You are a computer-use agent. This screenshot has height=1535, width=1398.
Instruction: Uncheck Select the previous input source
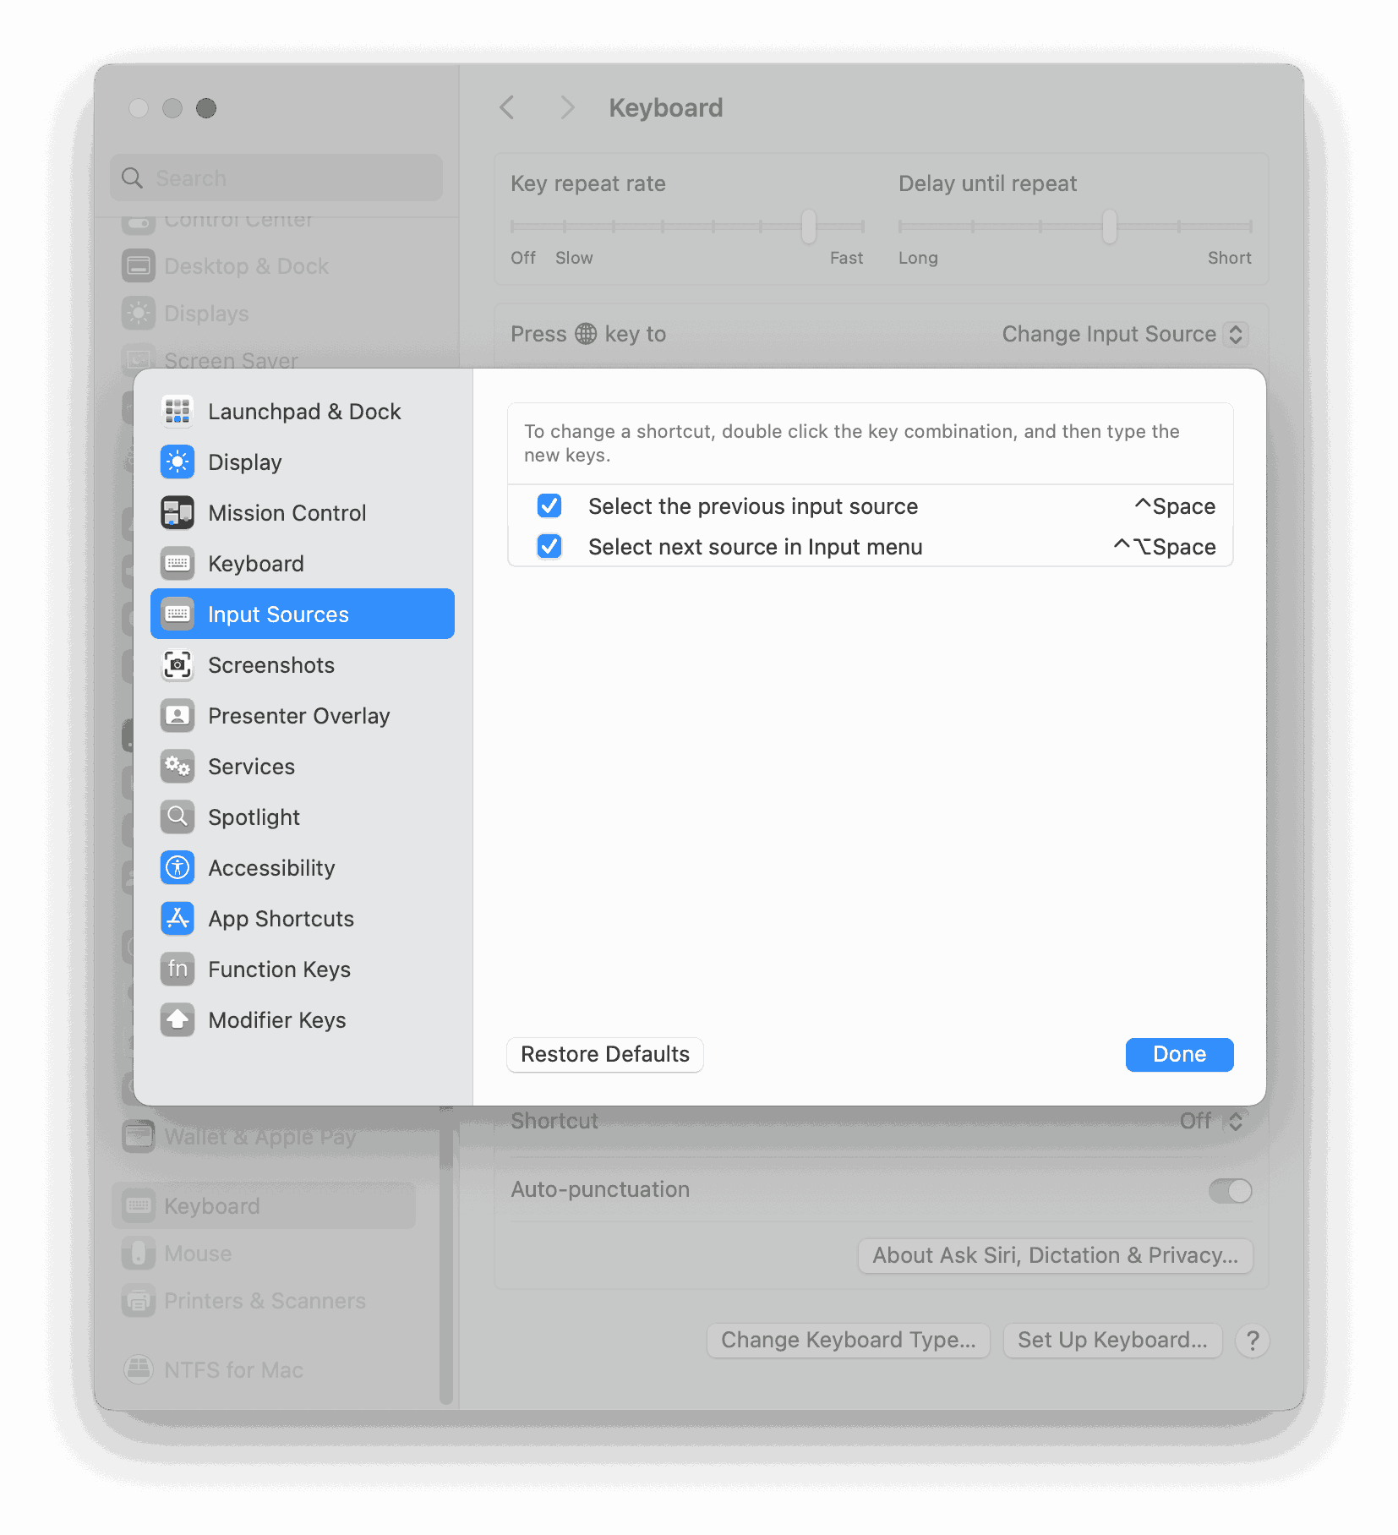click(549, 506)
